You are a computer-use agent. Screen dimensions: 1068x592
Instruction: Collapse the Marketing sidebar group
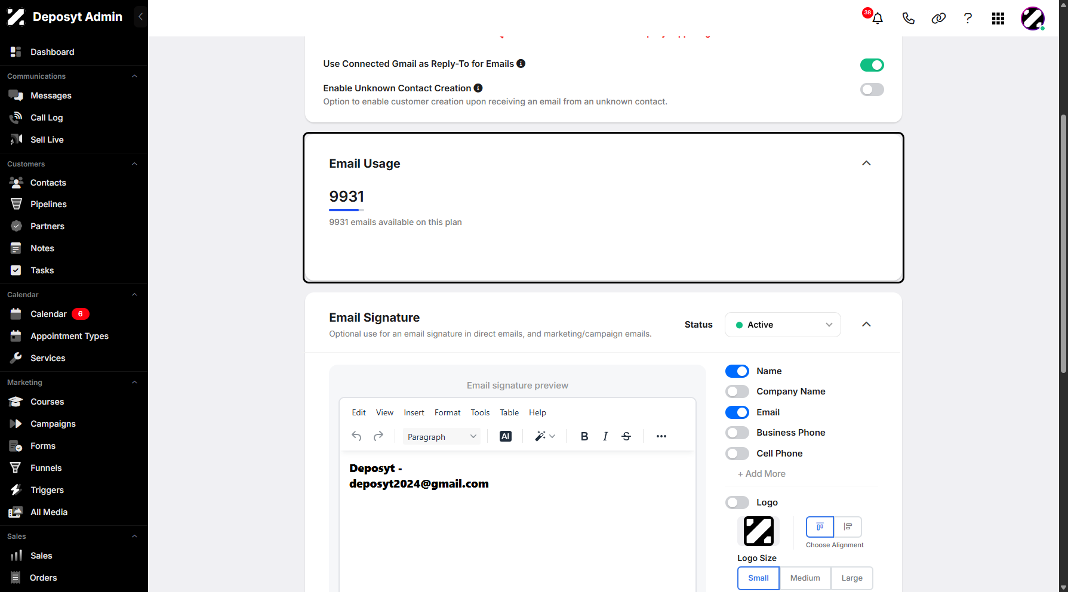(134, 383)
